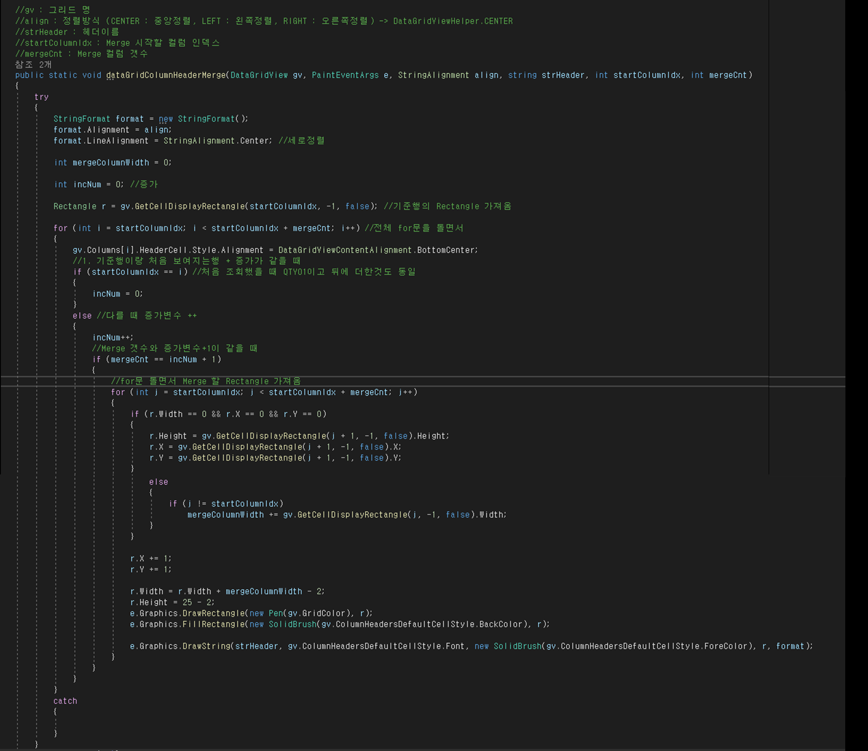Place cursor on the StringFormat constructor call
The height and width of the screenshot is (751, 868).
[206, 119]
